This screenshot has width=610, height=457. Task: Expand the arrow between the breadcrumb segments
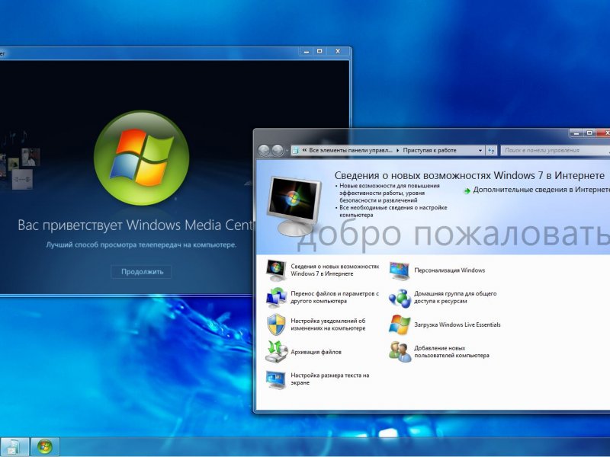click(397, 150)
